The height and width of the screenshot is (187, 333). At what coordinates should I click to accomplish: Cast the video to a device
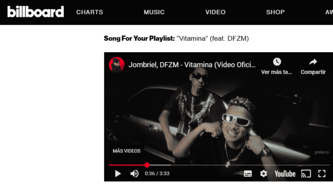(x=306, y=174)
